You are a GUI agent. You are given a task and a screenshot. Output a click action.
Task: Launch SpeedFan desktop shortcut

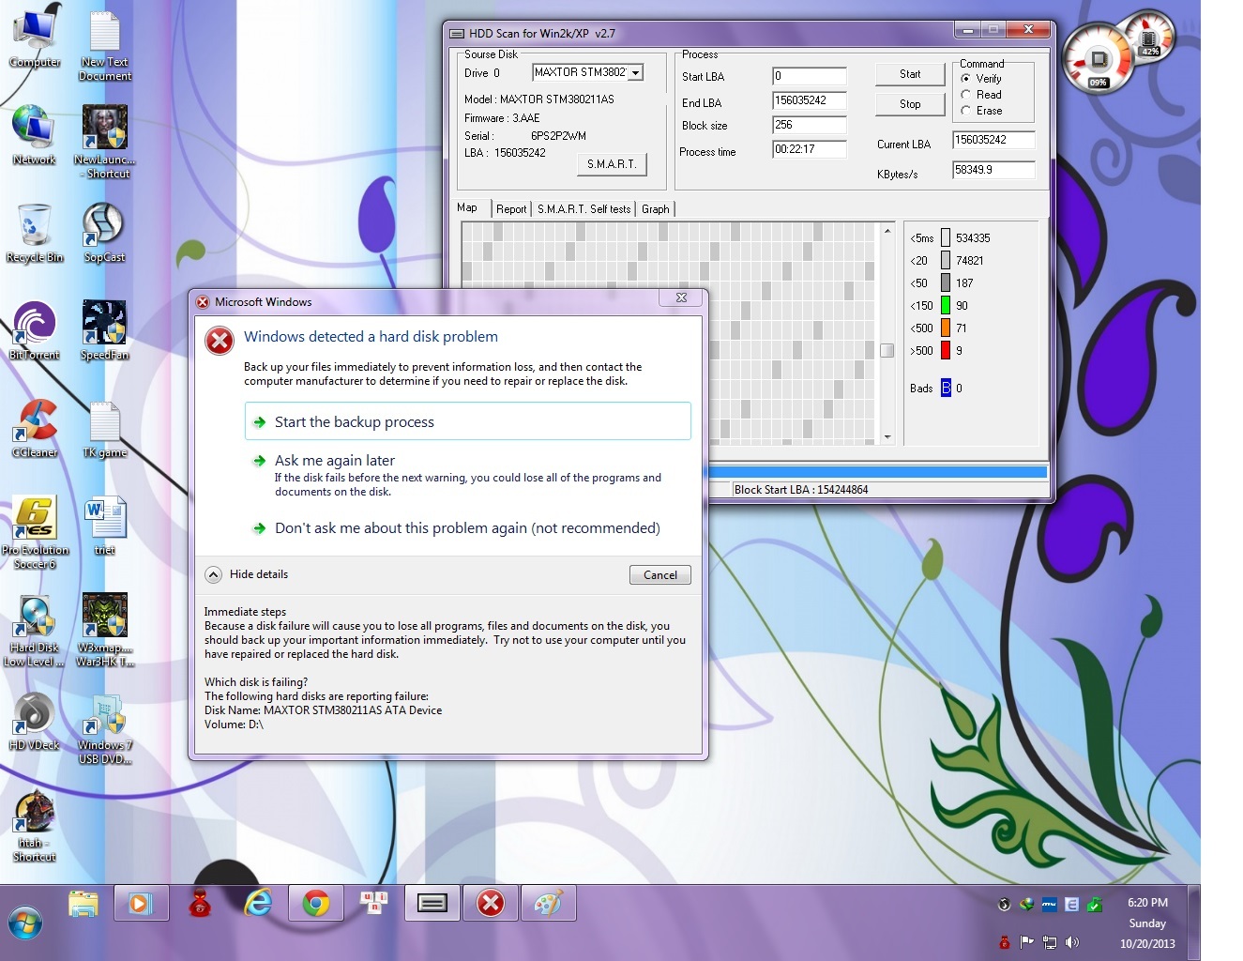(x=104, y=330)
